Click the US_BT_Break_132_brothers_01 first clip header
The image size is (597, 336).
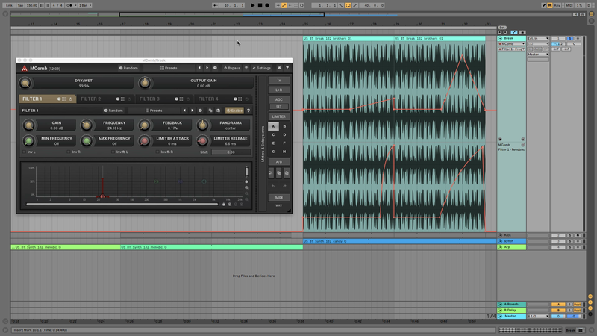click(348, 39)
